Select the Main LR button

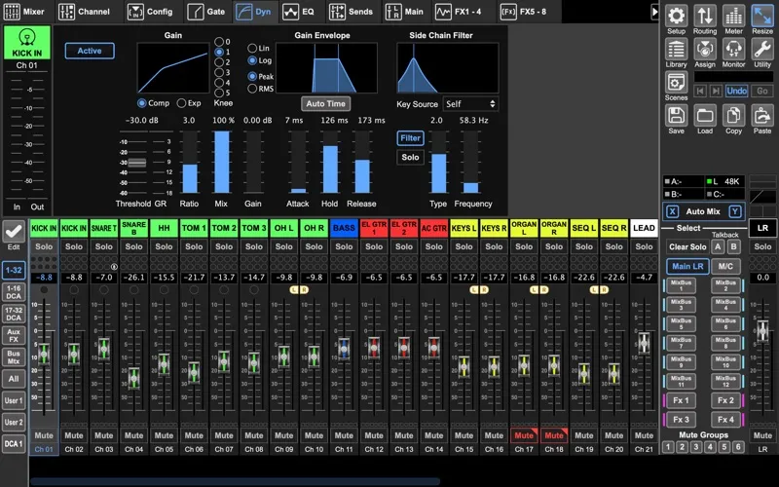click(x=687, y=266)
